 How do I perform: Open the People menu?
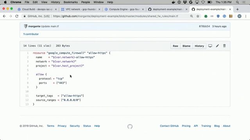(x=86, y=2)
